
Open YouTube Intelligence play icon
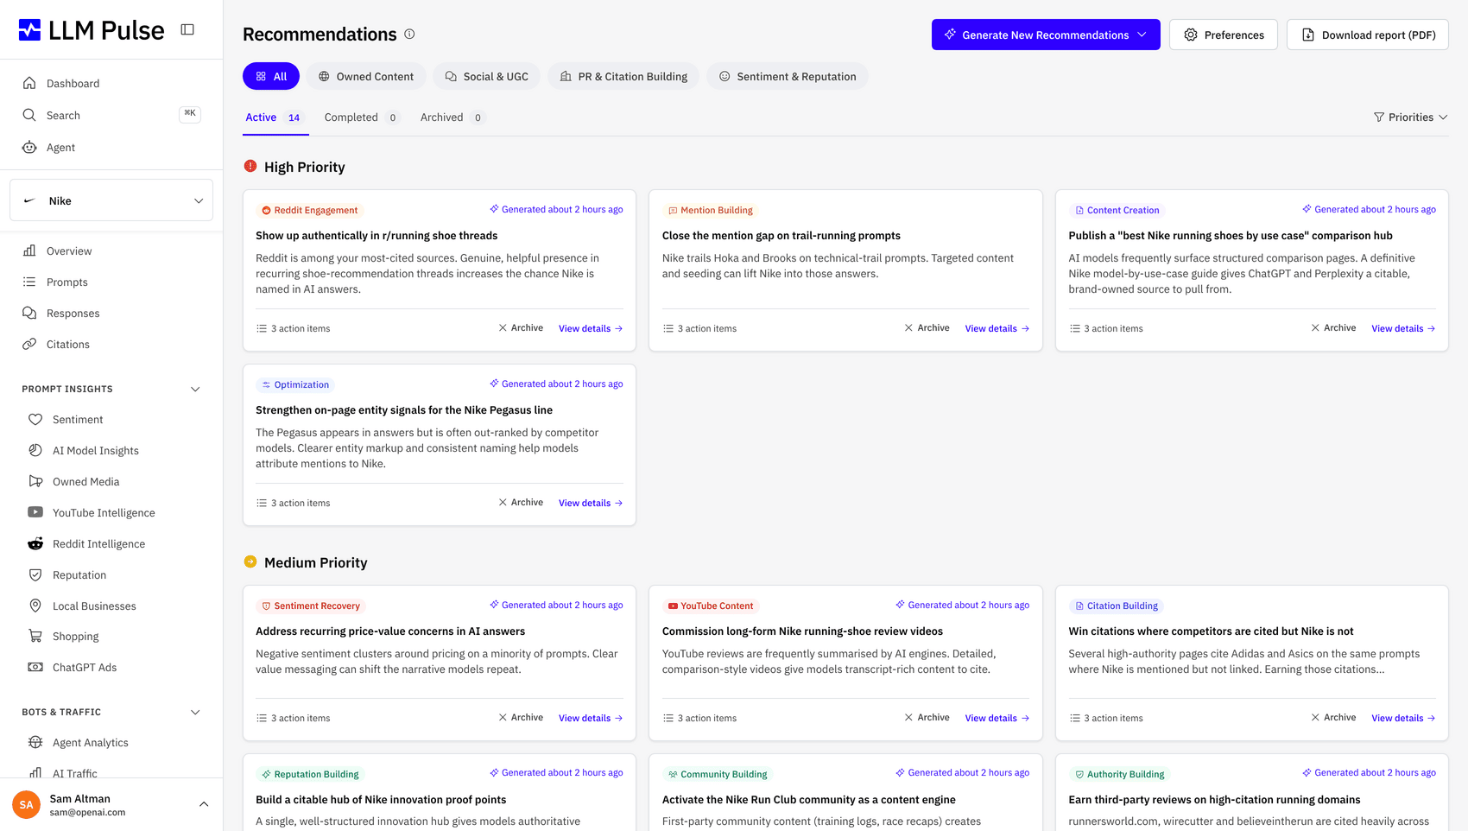(x=35, y=512)
